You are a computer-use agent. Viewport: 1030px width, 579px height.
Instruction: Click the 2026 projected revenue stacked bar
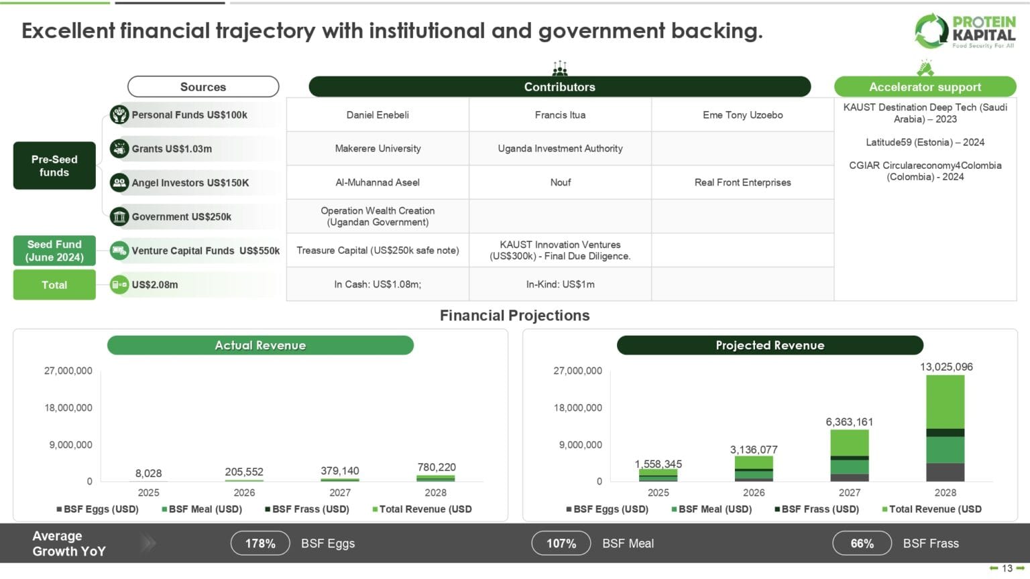click(754, 469)
